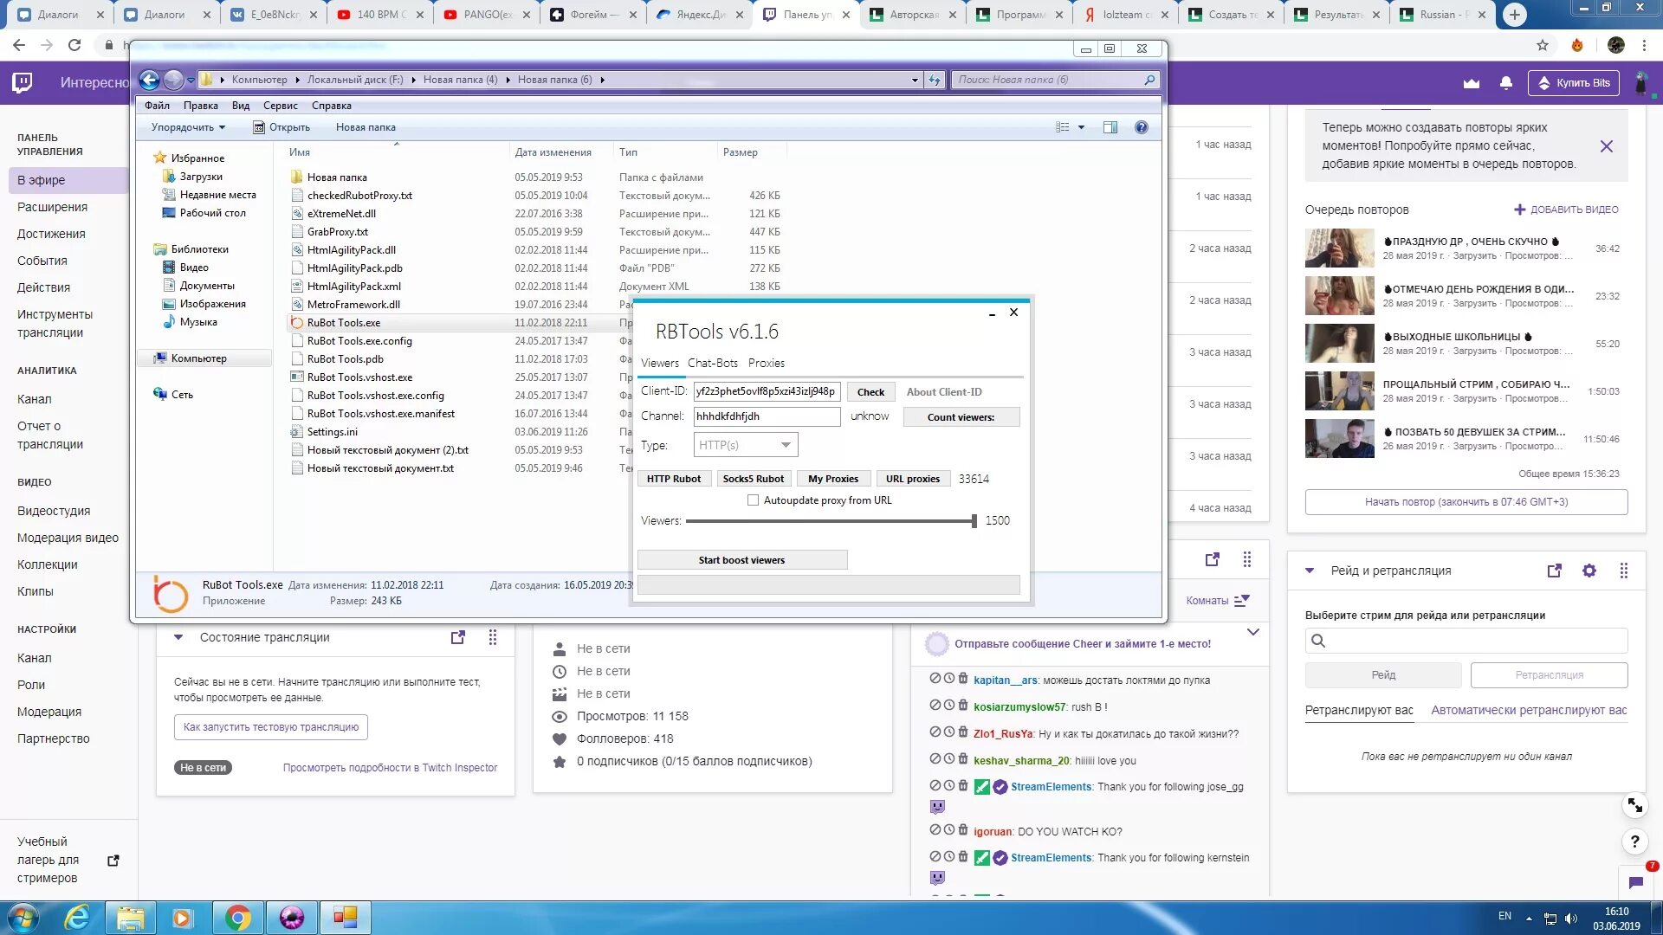Open Windows Start menu orb
This screenshot has width=1663, height=935.
coord(23,917)
